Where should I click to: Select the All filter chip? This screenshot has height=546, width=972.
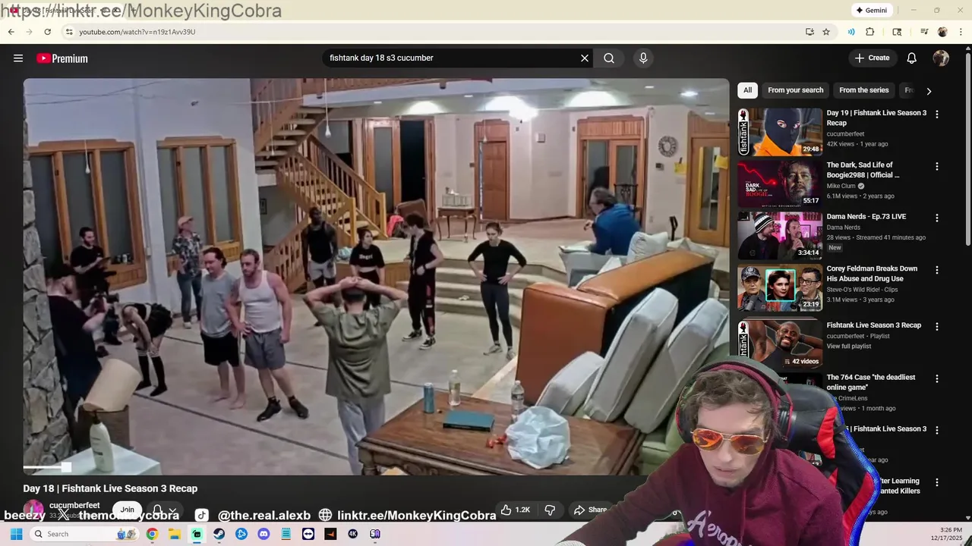click(747, 90)
